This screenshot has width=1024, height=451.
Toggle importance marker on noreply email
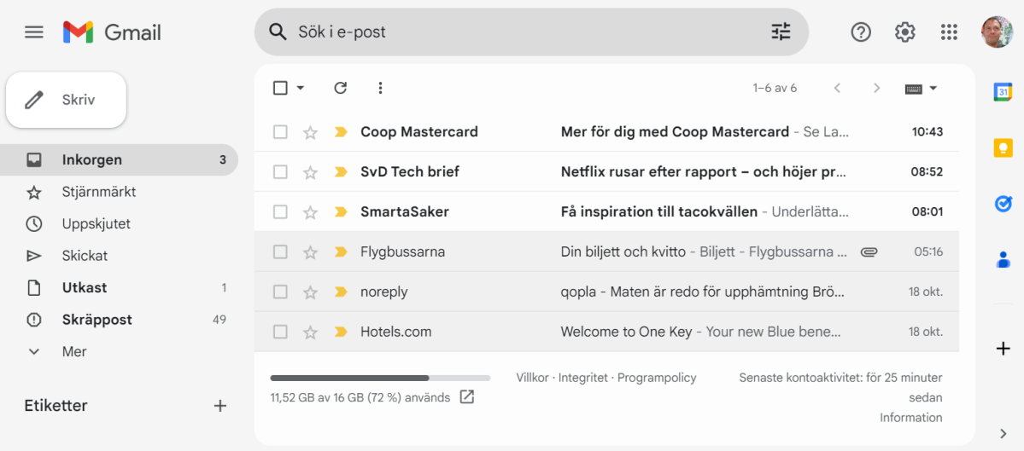(341, 292)
